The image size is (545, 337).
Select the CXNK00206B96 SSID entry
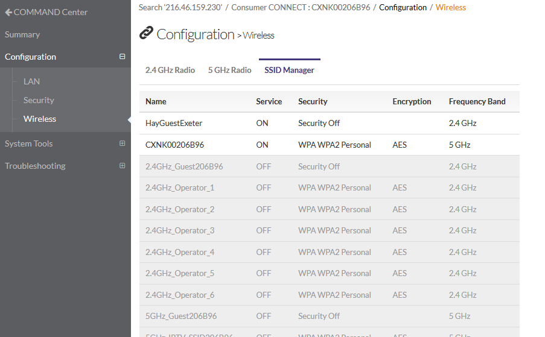[174, 145]
